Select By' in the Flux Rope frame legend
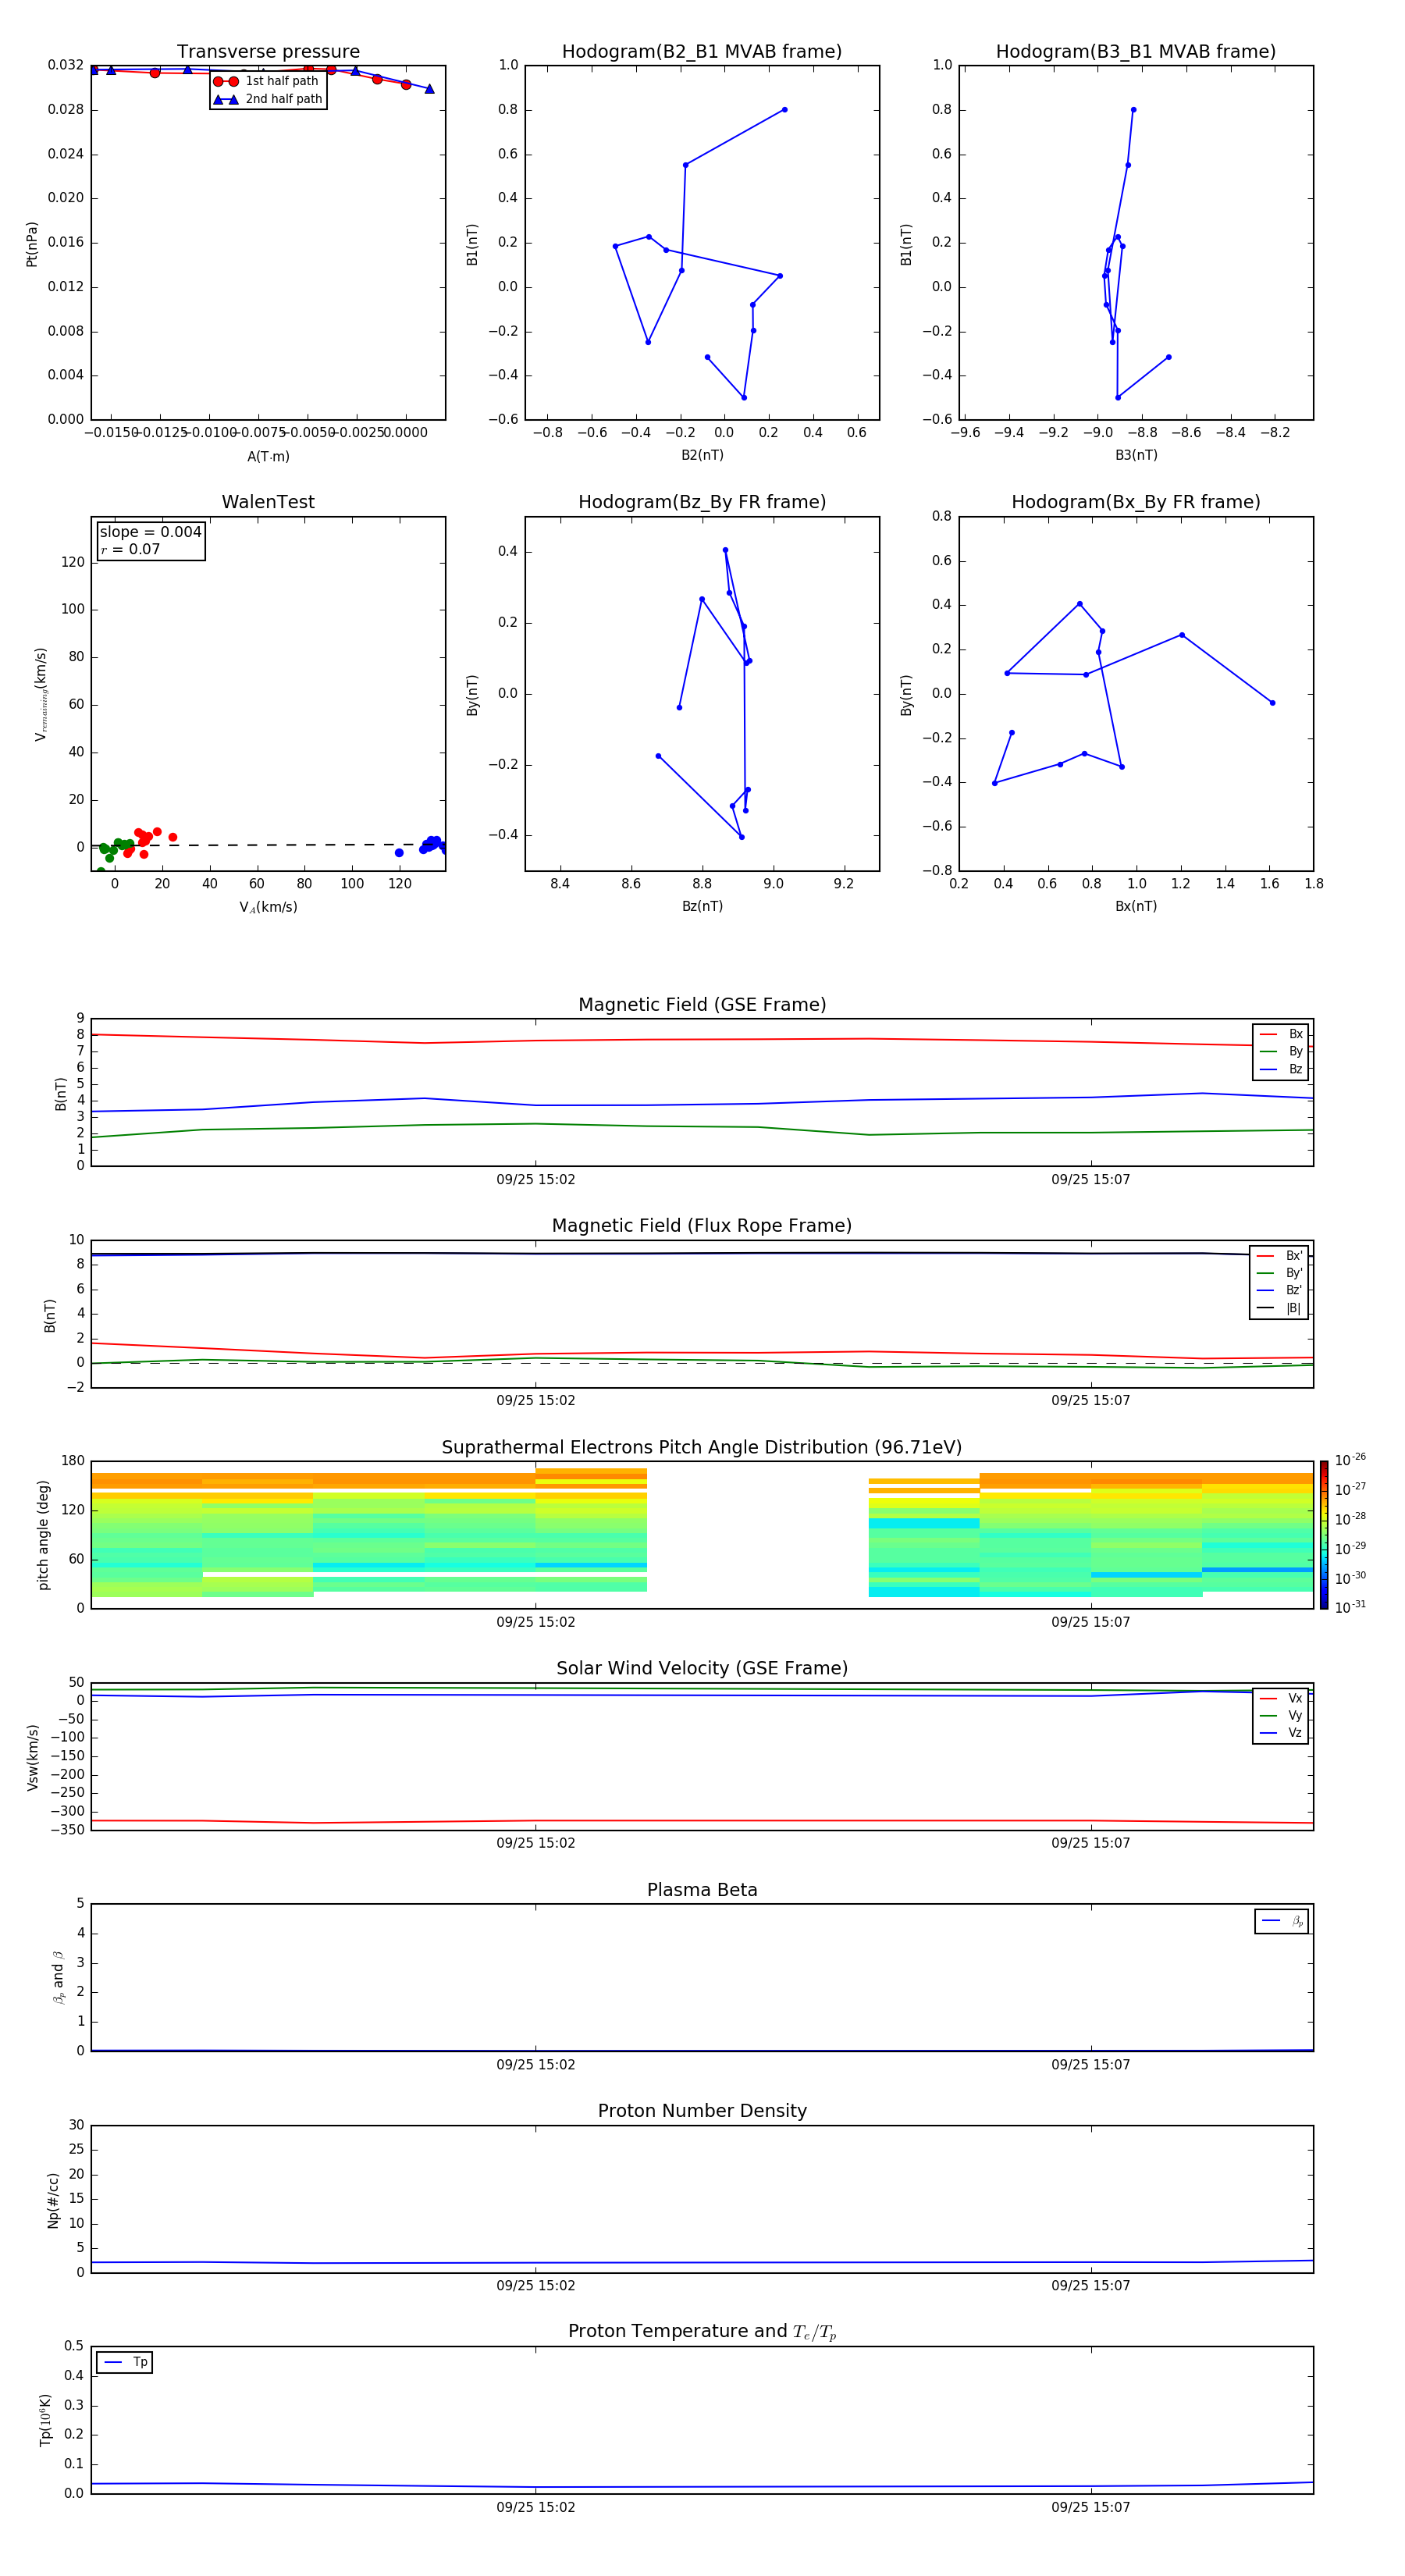 click(x=1279, y=1273)
